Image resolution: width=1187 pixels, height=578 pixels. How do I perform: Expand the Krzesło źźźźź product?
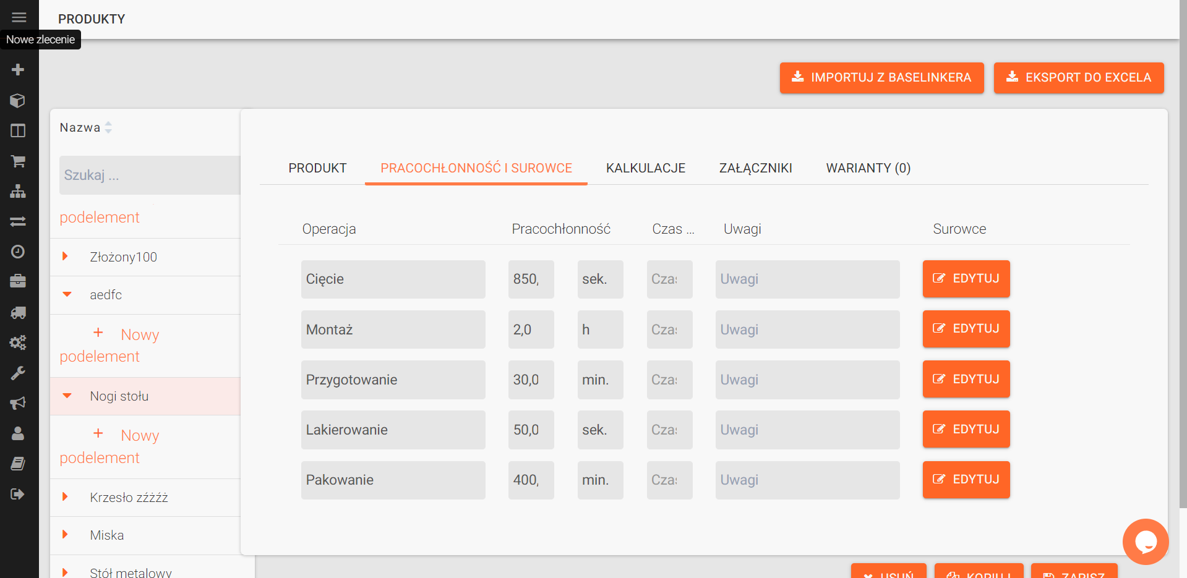(x=65, y=497)
